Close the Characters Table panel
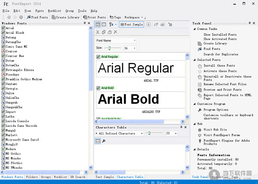Image resolution: width=258 pixels, height=184 pixels. [185, 127]
